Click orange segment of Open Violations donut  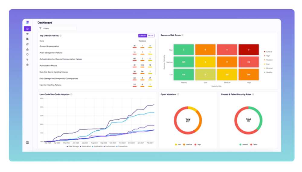200,121
